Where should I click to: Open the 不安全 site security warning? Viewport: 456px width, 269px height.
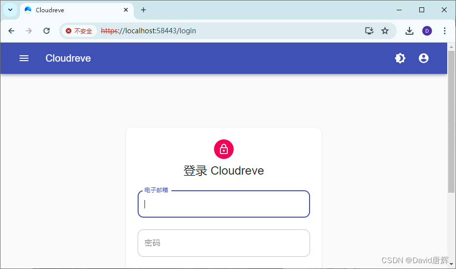point(79,31)
